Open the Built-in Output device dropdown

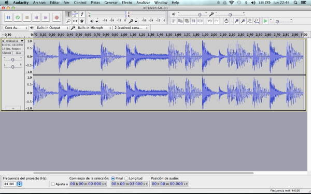(52, 28)
